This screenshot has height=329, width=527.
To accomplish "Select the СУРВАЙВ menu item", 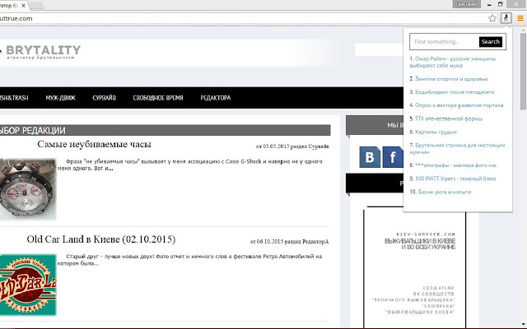I will (x=105, y=98).
